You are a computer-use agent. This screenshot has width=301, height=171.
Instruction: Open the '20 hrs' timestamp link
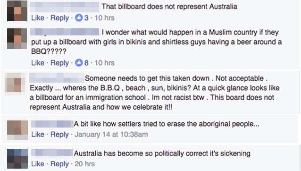point(84,164)
